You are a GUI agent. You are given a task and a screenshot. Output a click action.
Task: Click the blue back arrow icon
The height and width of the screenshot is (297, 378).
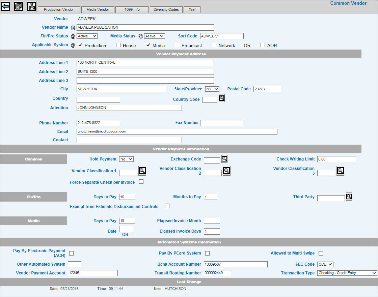coord(5,6)
